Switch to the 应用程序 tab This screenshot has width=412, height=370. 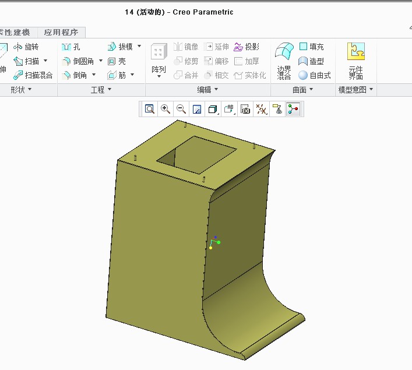pyautogui.click(x=64, y=33)
